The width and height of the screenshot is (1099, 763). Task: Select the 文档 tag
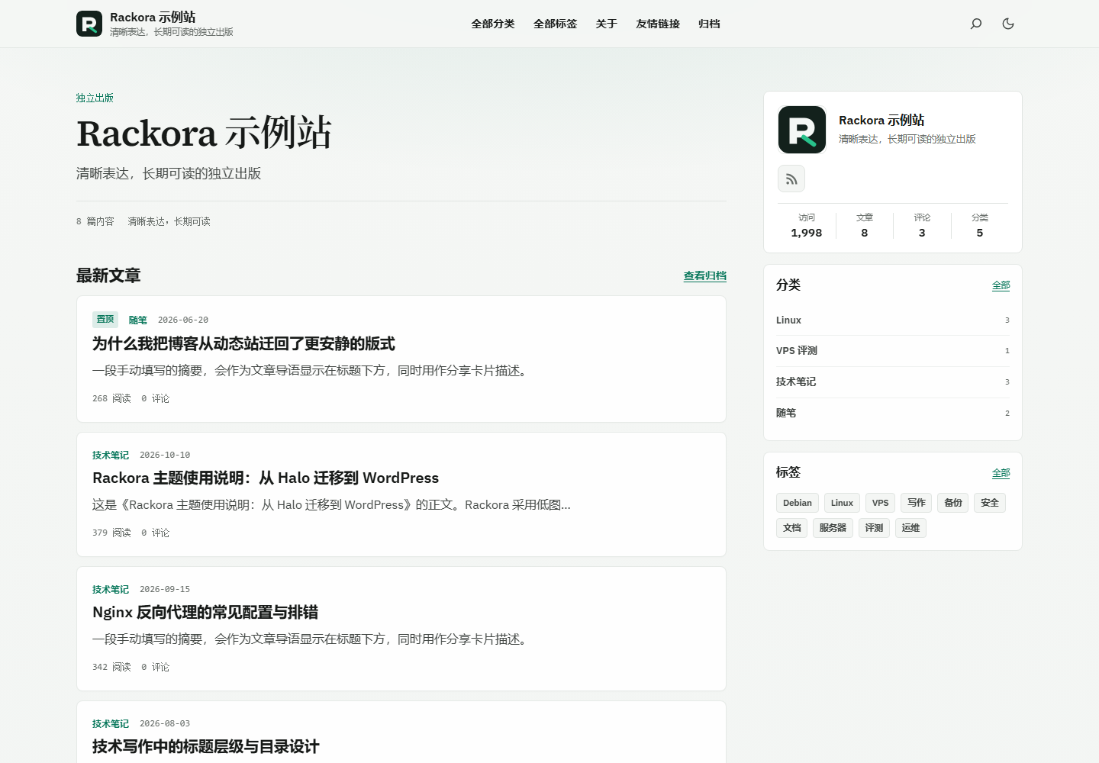(792, 528)
